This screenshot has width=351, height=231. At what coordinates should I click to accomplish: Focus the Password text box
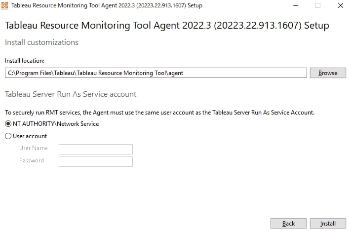[x=96, y=161]
